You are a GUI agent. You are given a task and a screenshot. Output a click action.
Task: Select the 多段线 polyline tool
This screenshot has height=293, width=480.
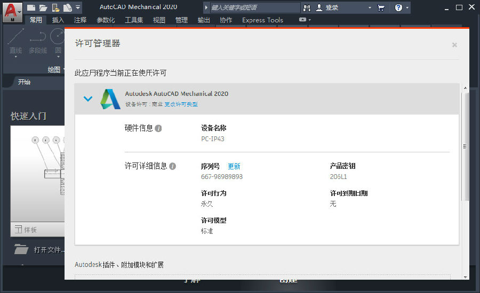point(38,42)
